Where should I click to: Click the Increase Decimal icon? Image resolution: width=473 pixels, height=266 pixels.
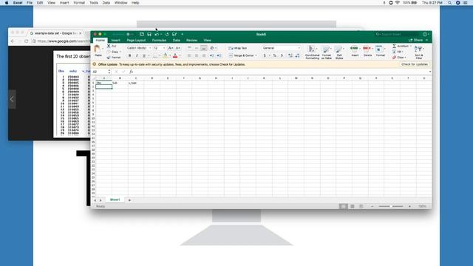click(x=290, y=55)
